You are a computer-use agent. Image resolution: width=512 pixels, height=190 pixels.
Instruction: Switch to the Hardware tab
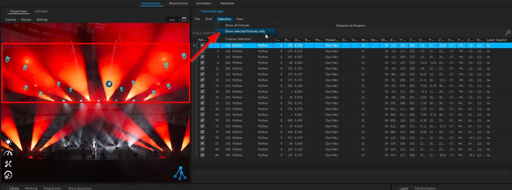[227, 3]
